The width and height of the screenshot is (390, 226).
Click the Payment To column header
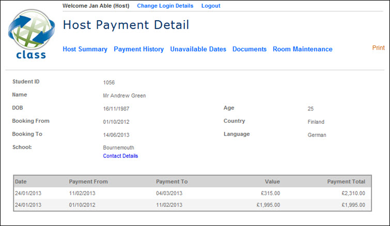point(171,182)
